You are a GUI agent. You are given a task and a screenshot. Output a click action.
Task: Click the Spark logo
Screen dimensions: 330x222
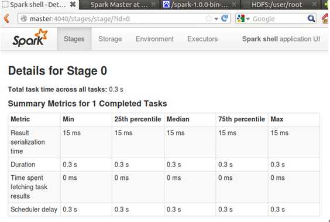click(30, 38)
